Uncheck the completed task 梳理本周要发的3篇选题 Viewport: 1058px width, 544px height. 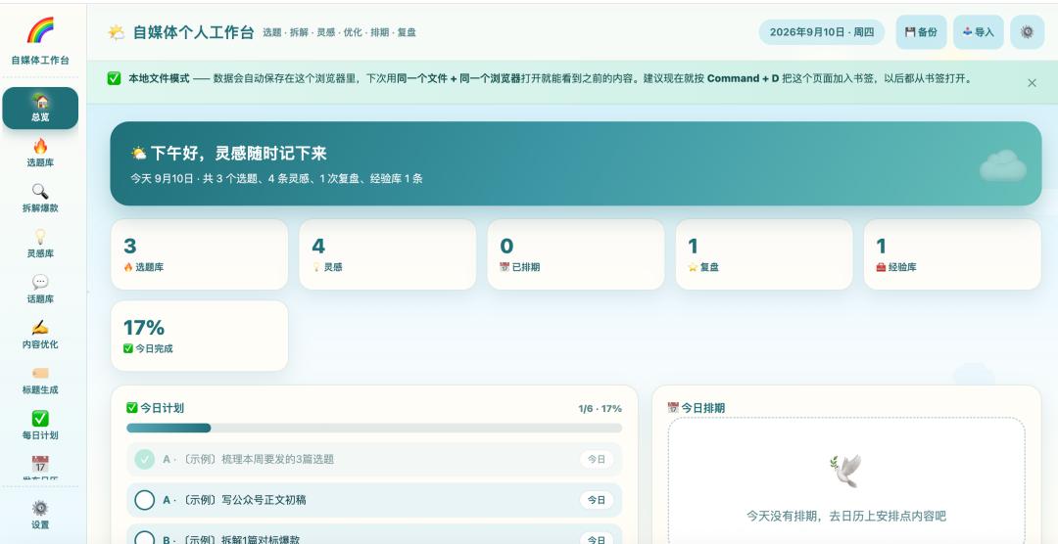(x=144, y=459)
